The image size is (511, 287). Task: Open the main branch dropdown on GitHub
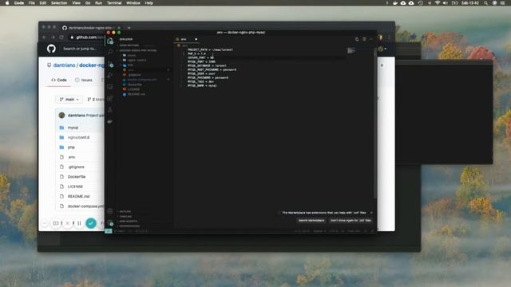69,99
